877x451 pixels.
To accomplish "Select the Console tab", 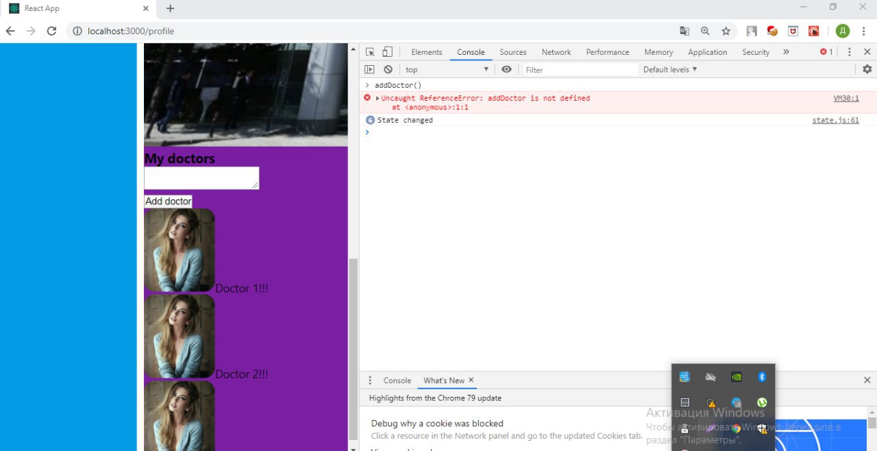I will 471,52.
